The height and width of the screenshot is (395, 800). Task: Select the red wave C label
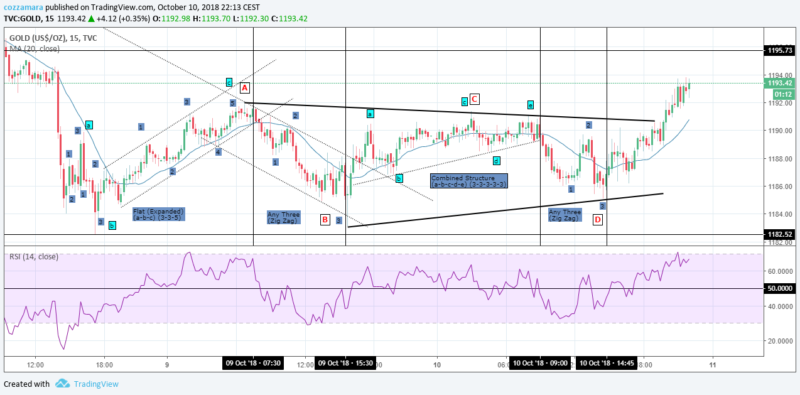[x=475, y=99]
